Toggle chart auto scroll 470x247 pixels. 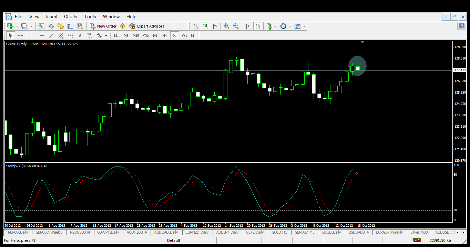tap(248, 26)
